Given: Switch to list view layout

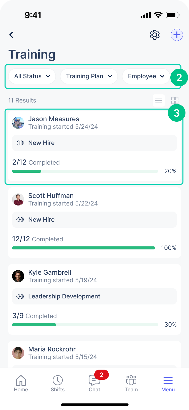Looking at the screenshot, I should 159,100.
